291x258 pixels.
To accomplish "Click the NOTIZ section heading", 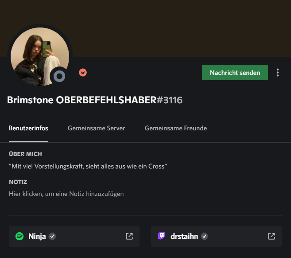I will (18, 182).
